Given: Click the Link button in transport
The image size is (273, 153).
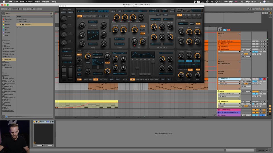Looking at the screenshot, I should click(x=4, y=9).
